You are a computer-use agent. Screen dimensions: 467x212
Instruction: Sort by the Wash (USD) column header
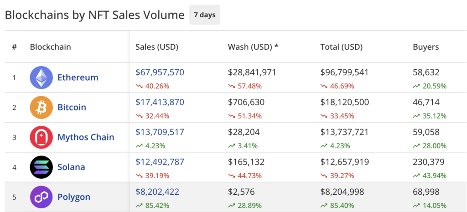[253, 47]
